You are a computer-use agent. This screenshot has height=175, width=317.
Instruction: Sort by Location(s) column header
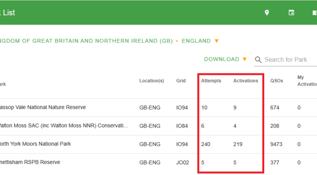(x=151, y=80)
